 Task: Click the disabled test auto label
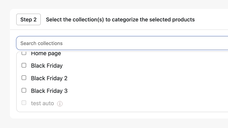(42, 104)
